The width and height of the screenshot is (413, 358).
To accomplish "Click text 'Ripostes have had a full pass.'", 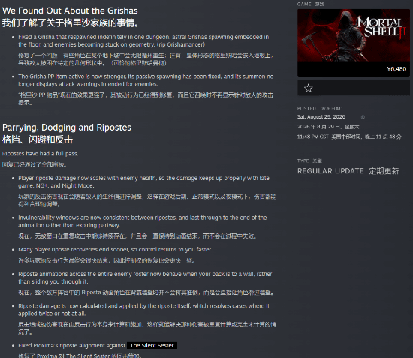I will 41,154.
